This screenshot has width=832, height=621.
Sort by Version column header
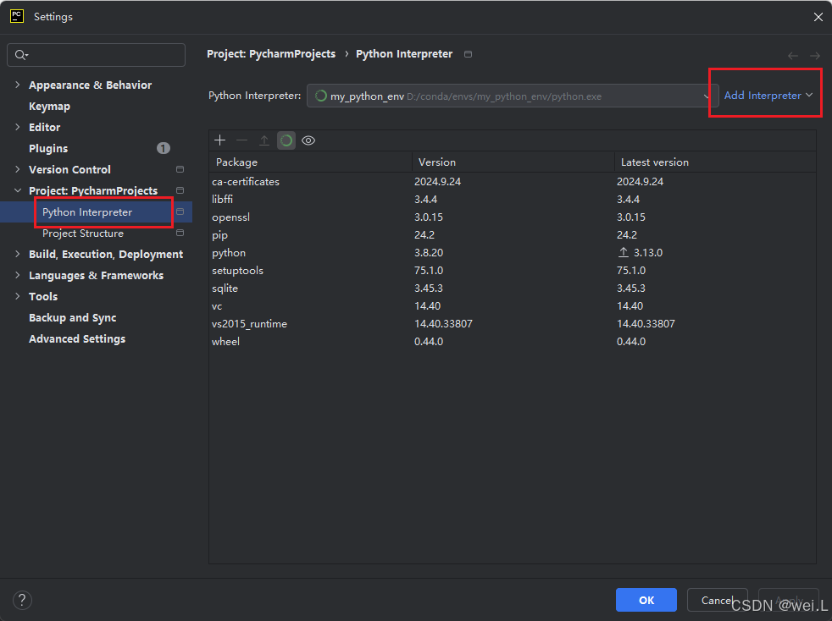pos(513,162)
